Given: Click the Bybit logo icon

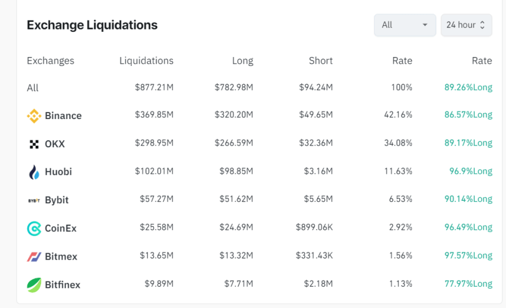Looking at the screenshot, I should (x=34, y=200).
